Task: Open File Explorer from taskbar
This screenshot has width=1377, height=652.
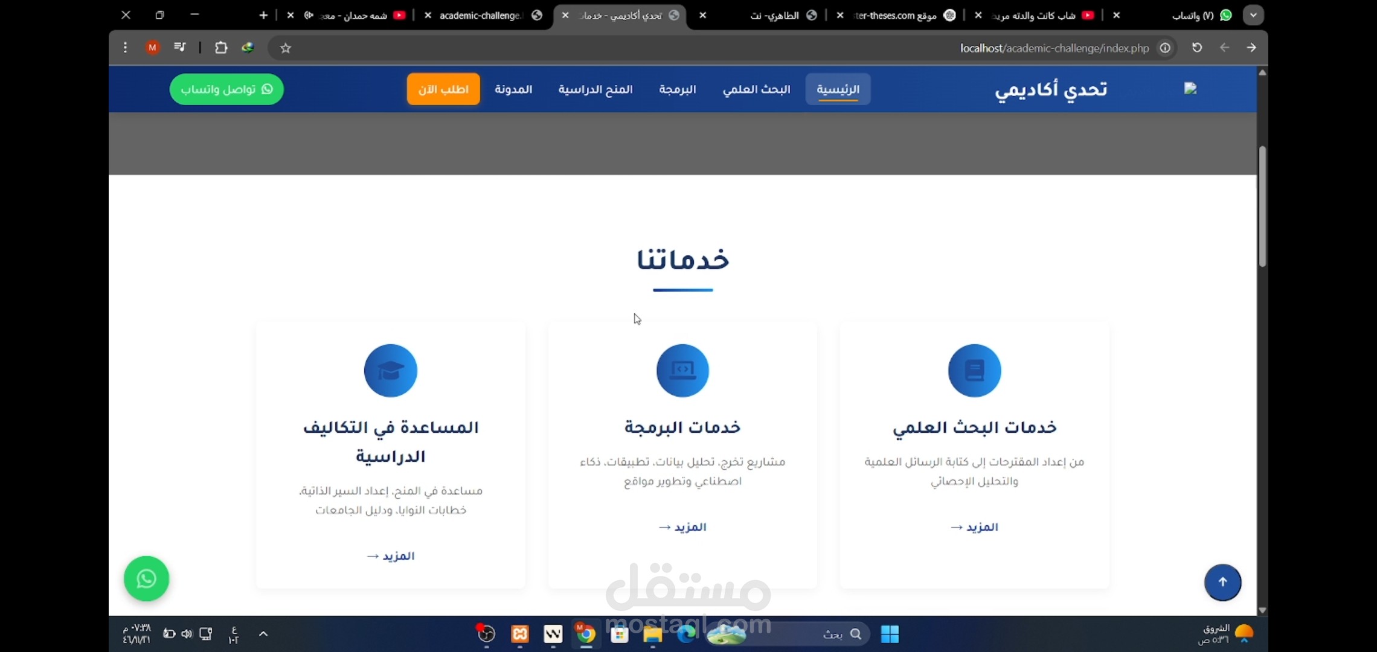Action: pos(652,634)
